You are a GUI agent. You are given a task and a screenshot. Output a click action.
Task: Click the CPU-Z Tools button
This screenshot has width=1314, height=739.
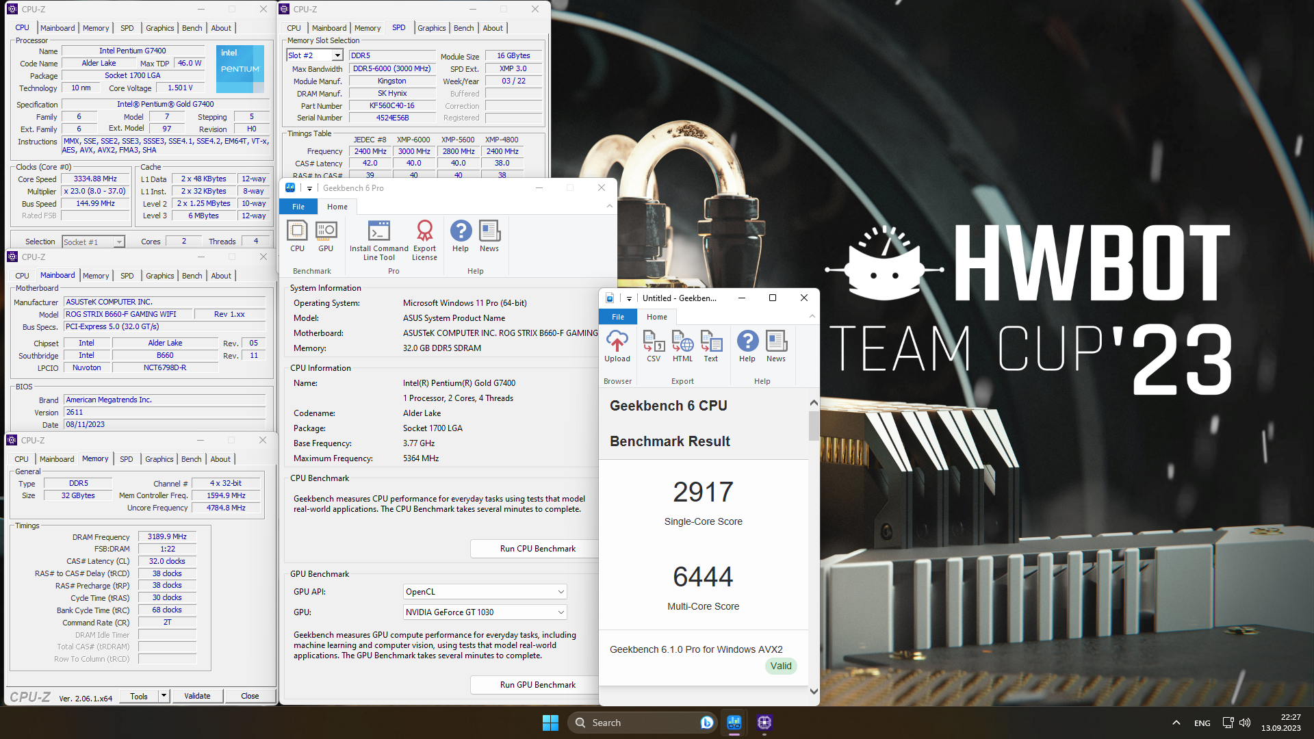click(139, 696)
